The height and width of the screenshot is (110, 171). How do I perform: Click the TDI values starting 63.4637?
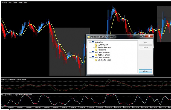13,79
